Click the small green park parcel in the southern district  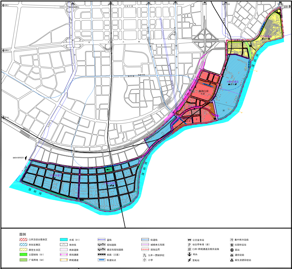pos(109,169)
